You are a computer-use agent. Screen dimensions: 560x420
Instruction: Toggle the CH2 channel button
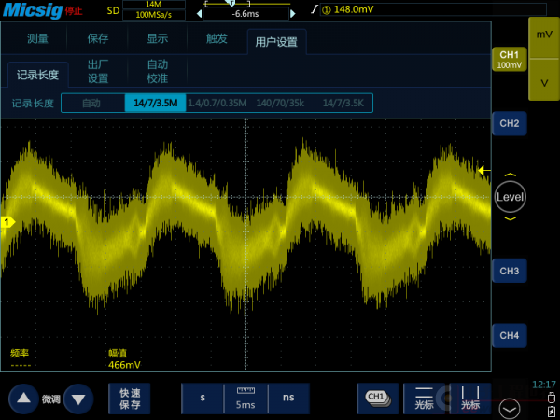(x=510, y=123)
